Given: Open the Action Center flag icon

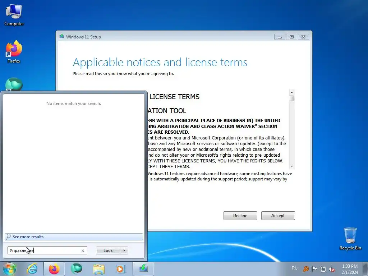Looking at the screenshot, I should pos(314,269).
